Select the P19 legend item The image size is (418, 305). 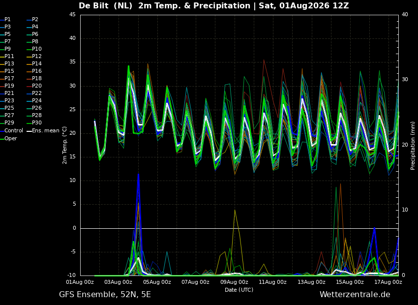click(x=7, y=86)
